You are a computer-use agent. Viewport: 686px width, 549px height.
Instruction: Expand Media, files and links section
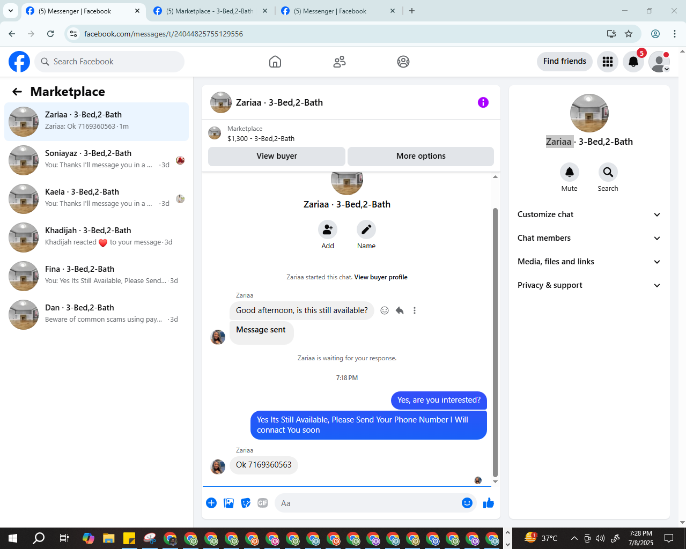(589, 262)
